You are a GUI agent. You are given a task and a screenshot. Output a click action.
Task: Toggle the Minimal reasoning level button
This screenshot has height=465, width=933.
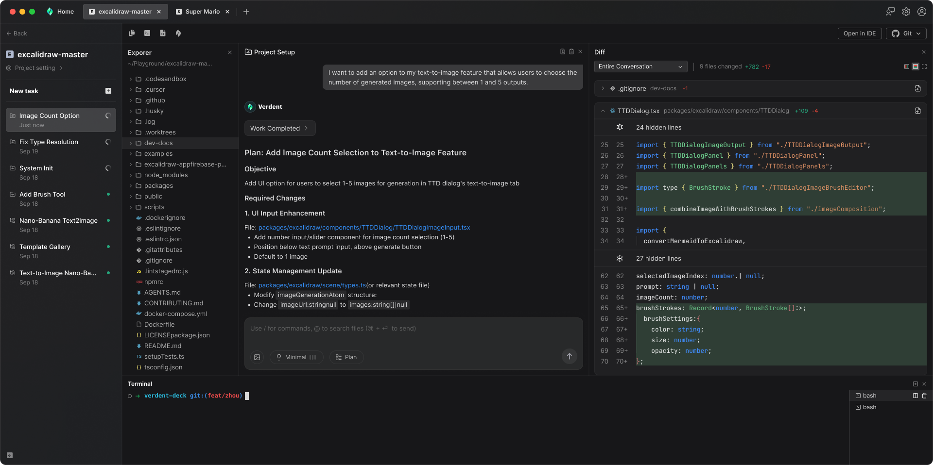pos(296,357)
